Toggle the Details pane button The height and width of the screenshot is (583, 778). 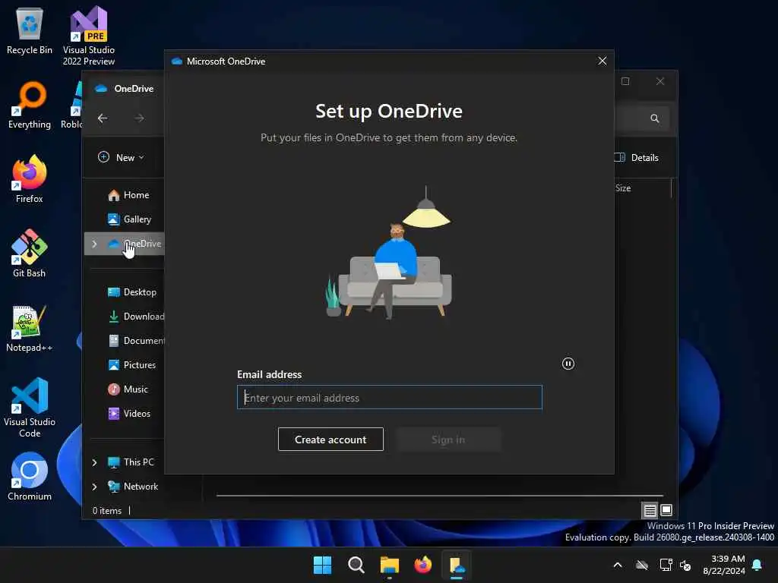point(637,158)
